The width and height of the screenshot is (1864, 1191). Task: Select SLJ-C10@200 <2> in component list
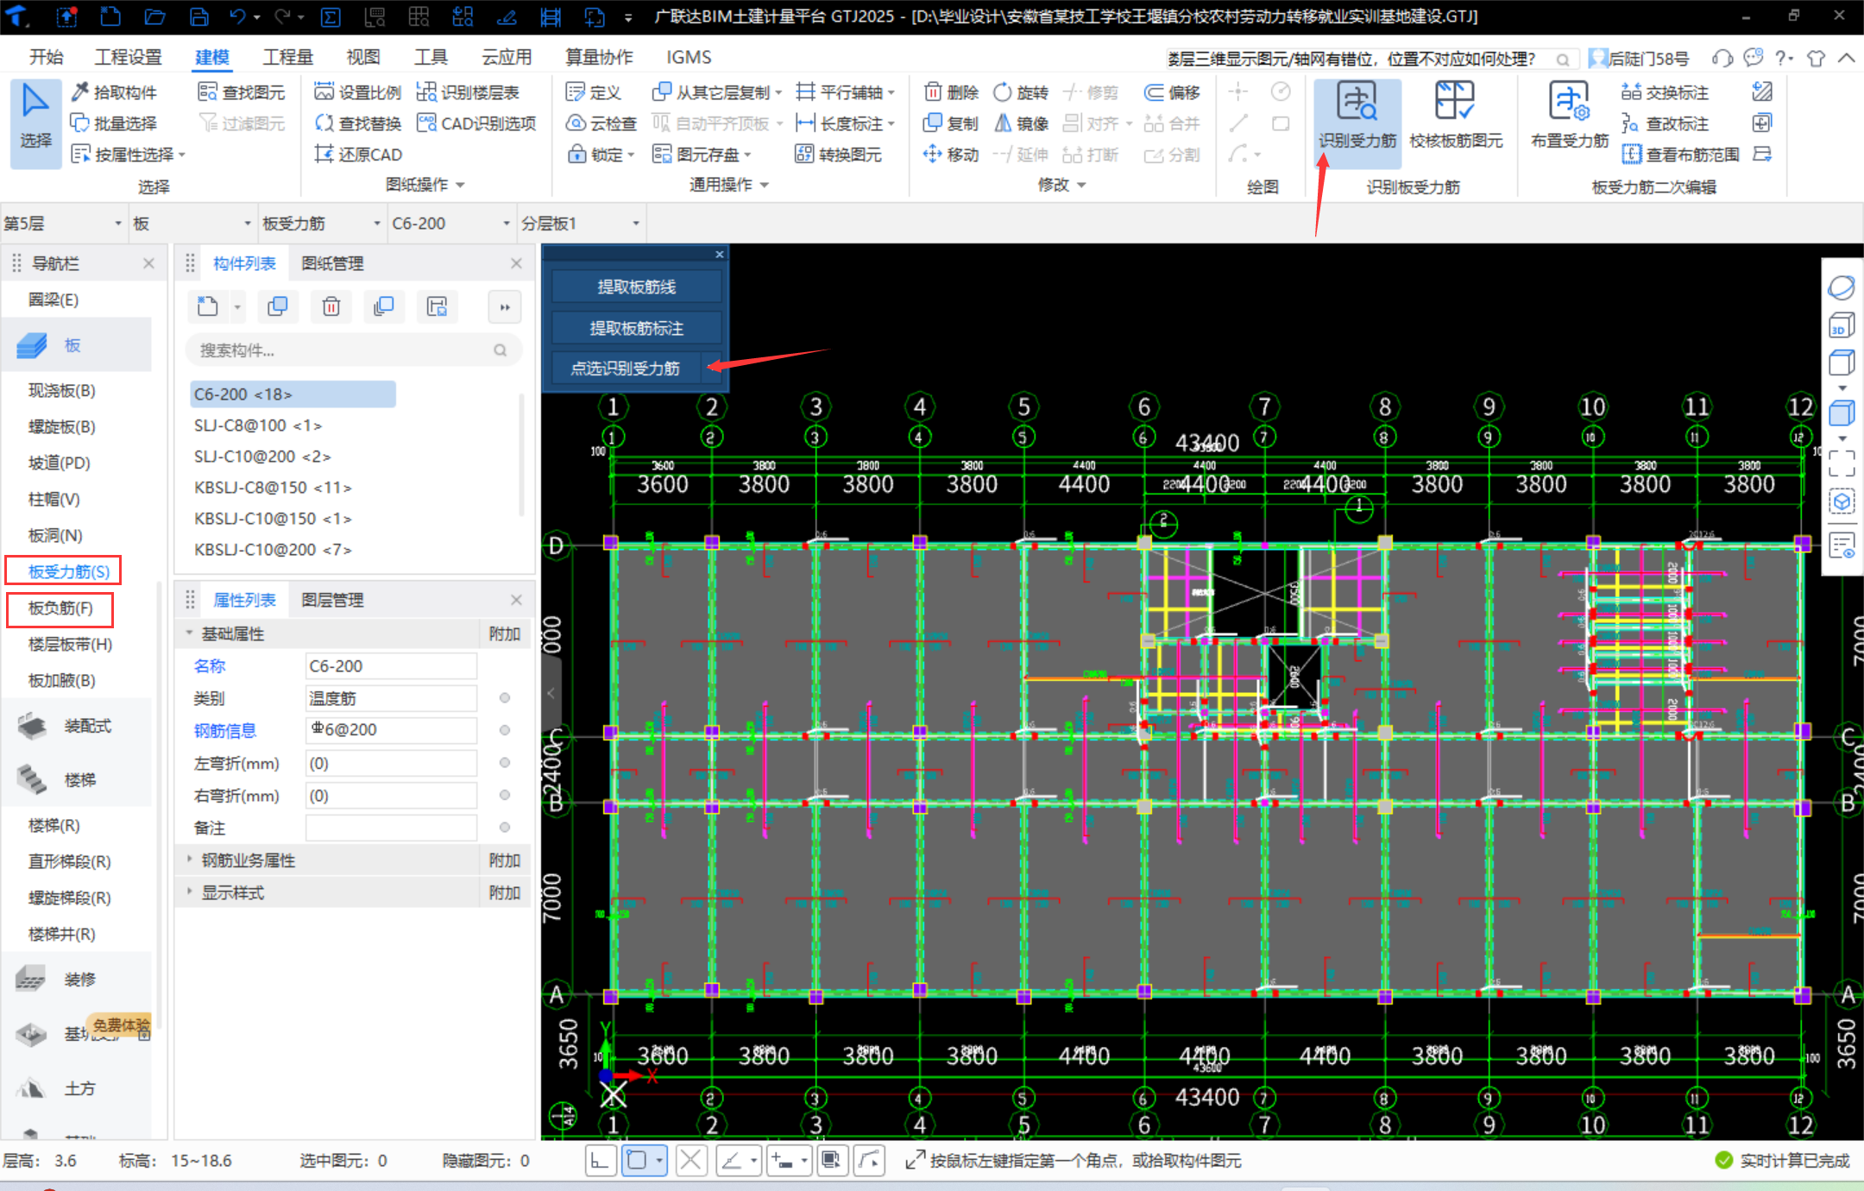[x=262, y=457]
